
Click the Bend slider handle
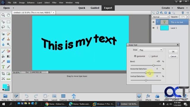tap(153, 65)
